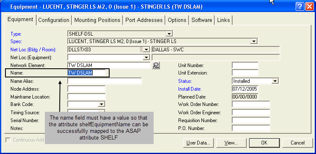
Task: Click the blue Spec: label
Action: (16, 42)
